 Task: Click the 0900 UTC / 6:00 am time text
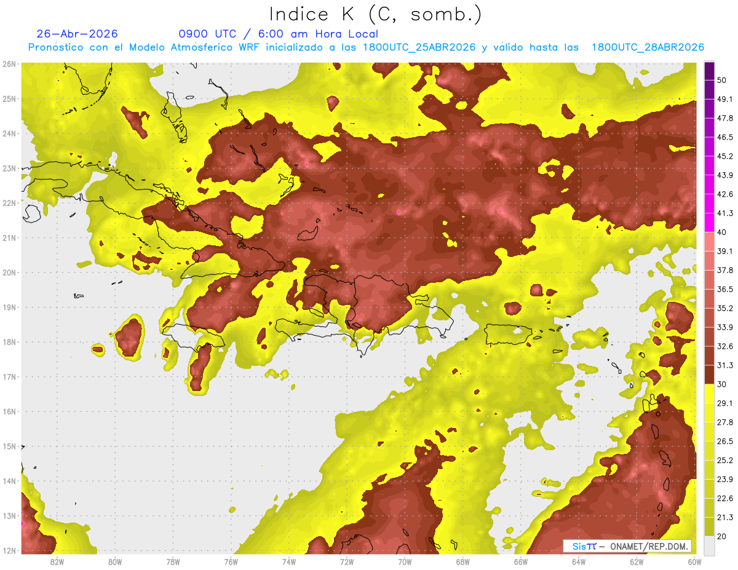coord(278,34)
